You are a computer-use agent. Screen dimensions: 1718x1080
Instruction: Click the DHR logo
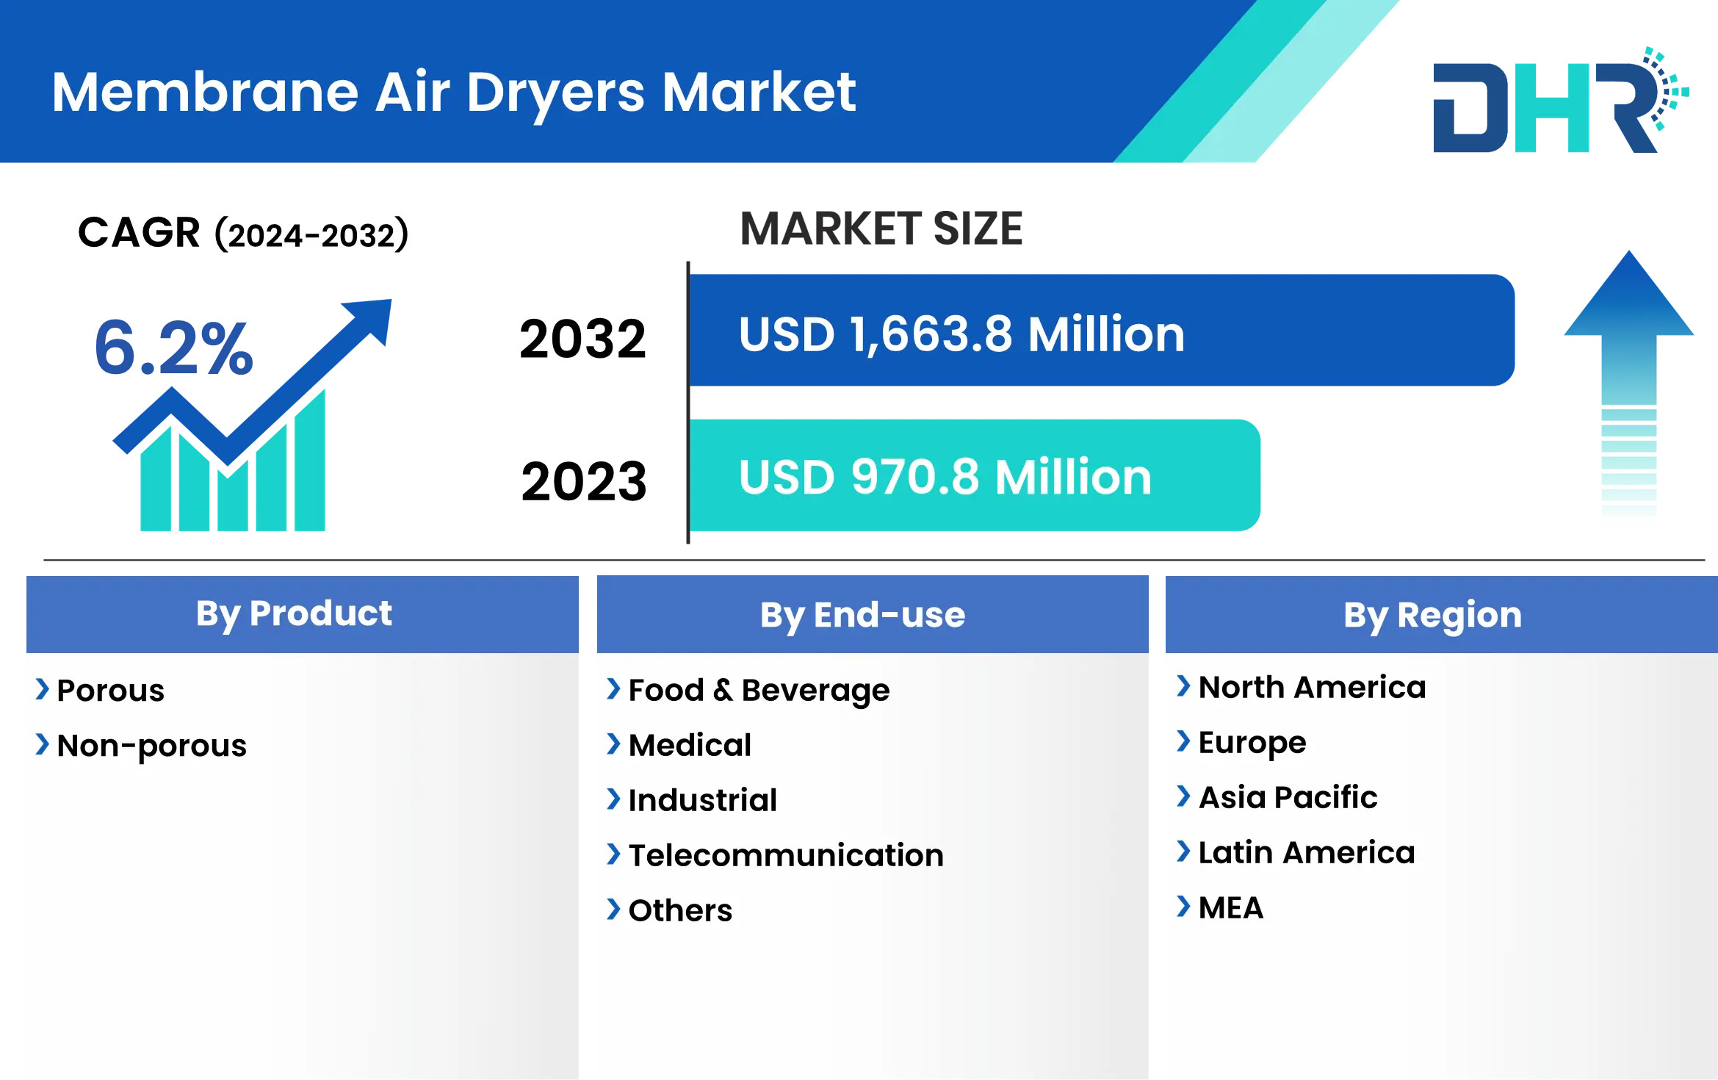(1561, 101)
